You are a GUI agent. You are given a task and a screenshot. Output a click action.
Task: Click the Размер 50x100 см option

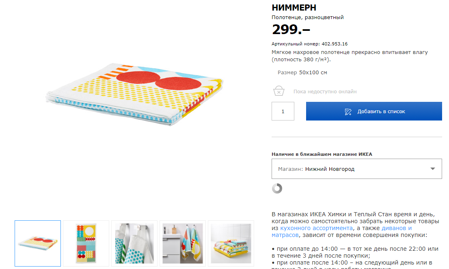coord(302,72)
